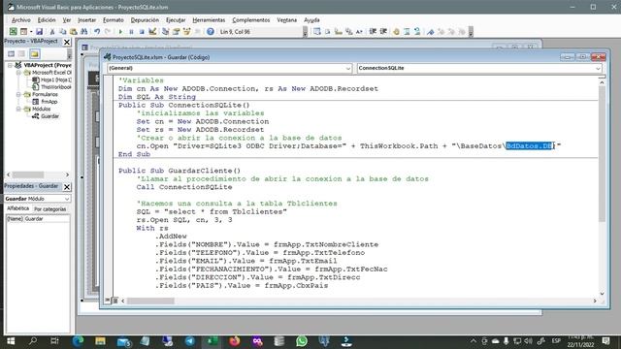Viewport: 621px width, 349px height.
Task: Click the Project Explorer toolbar icon
Action: (x=165, y=32)
